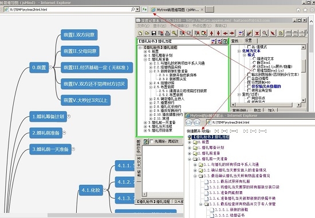Click the red right arrow toolbar icon
The image size is (315, 218).
click(x=232, y=33)
